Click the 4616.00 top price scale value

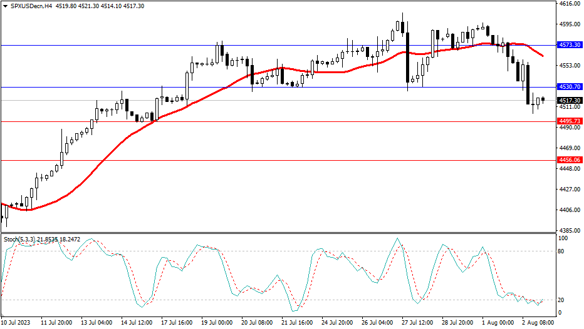click(x=568, y=4)
